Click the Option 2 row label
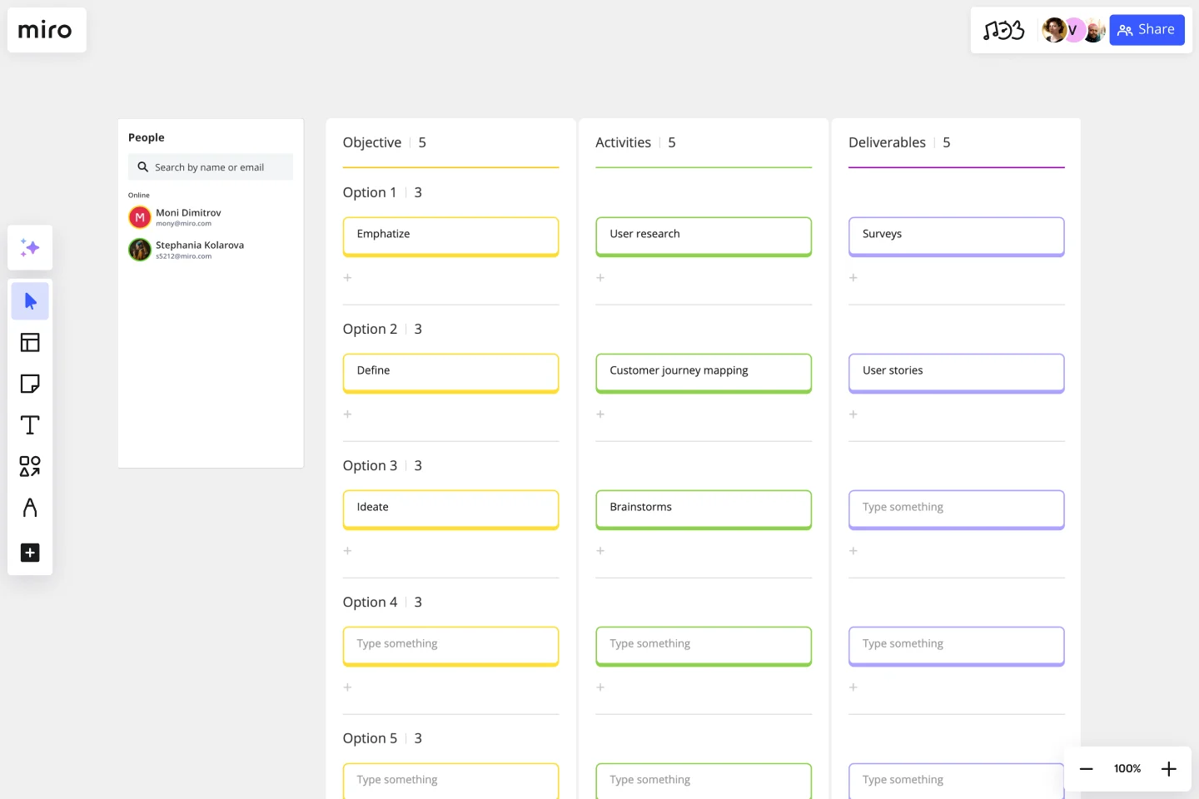The image size is (1199, 799). [370, 329]
